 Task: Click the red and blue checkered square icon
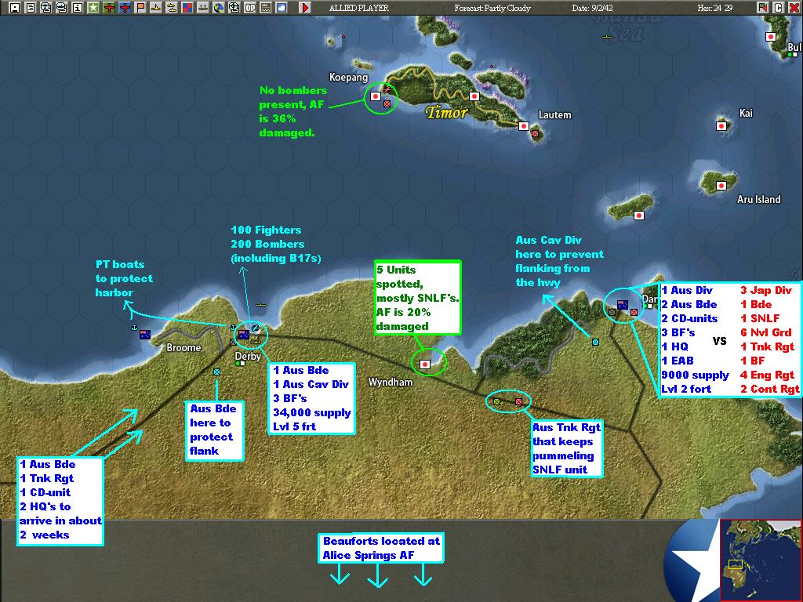pyautogui.click(x=187, y=8)
